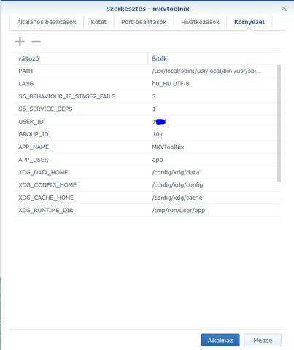The height and width of the screenshot is (350, 294).
Task: Go to the Hivatkozások tab
Action: point(200,22)
